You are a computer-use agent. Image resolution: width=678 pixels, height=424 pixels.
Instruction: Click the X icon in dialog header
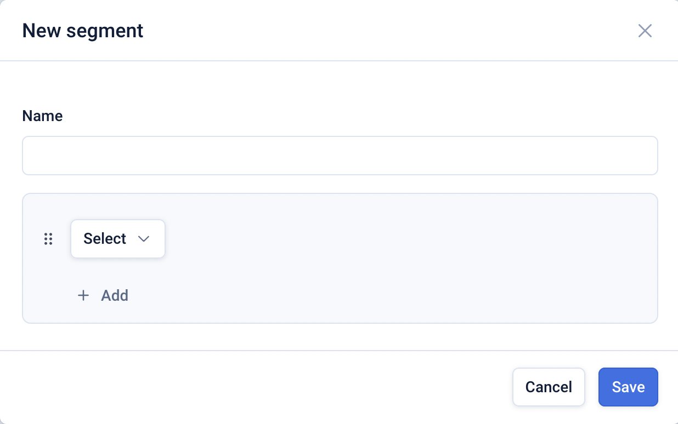click(645, 31)
